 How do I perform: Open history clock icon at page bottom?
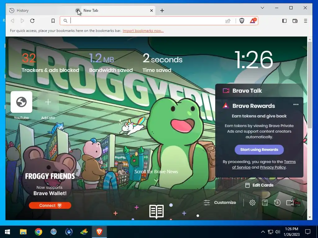coord(277,203)
